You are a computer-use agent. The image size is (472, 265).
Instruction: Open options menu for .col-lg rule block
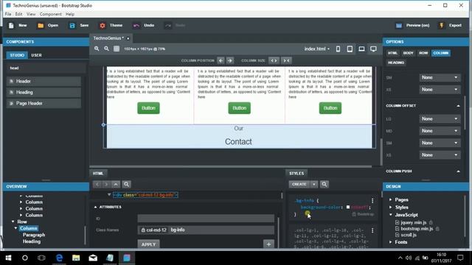(x=372, y=230)
